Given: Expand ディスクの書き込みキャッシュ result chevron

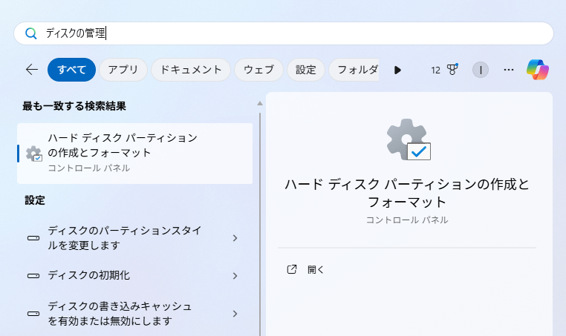Looking at the screenshot, I should (235, 314).
